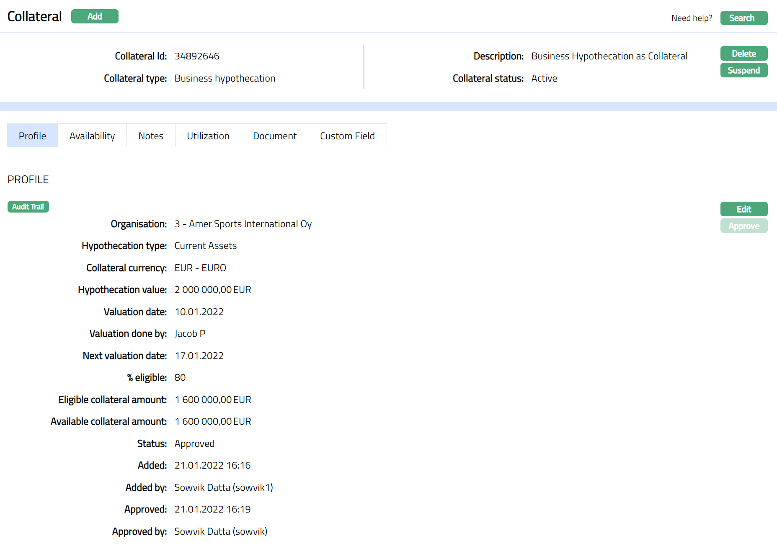Click the Add button next to Collateral
This screenshot has height=546, width=777.
pyautogui.click(x=95, y=16)
